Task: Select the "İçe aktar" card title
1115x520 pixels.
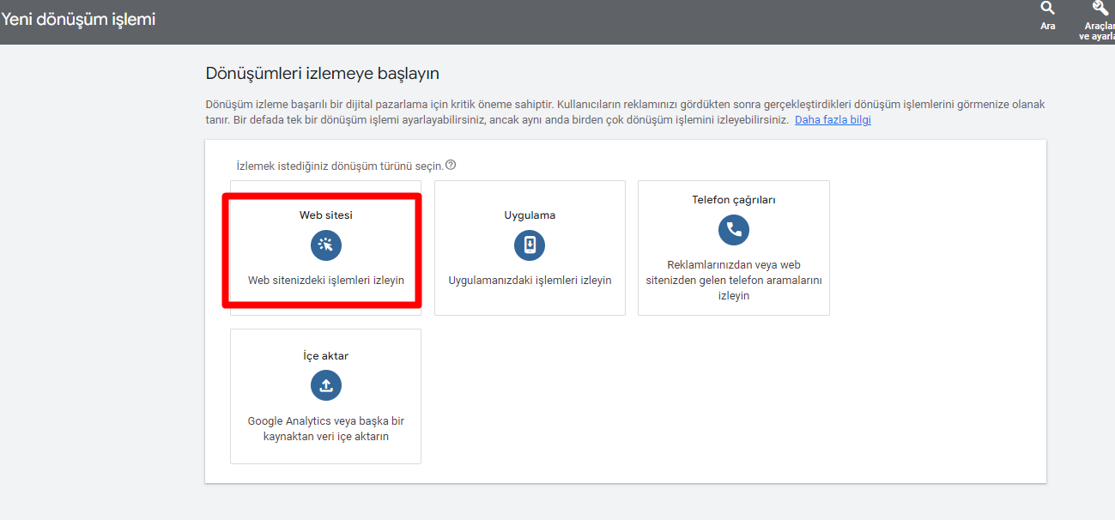Action: [326, 356]
